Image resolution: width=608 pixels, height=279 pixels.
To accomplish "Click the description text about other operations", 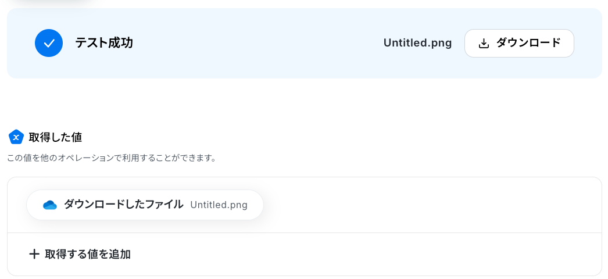I will [x=112, y=158].
